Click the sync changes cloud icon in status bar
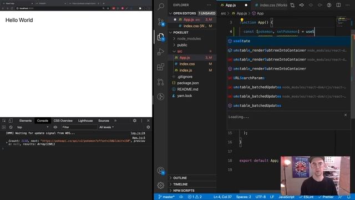 (x=181, y=197)
